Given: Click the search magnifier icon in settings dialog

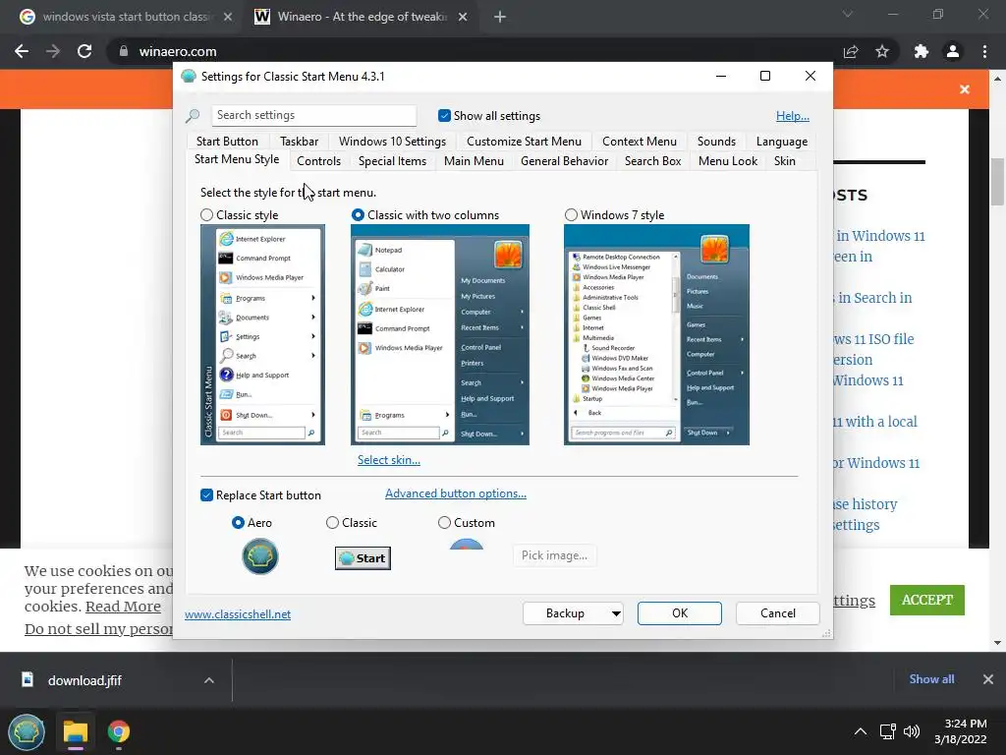Looking at the screenshot, I should [x=193, y=116].
